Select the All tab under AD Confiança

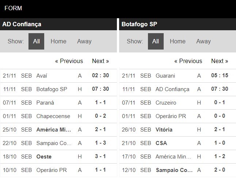tap(37, 41)
